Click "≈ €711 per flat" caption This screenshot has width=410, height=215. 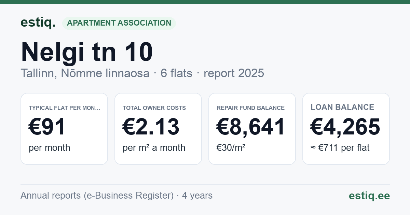(x=340, y=148)
